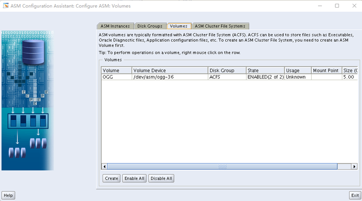Screen dimensions: 362x201
Task: Click the scroll left arrow of volumes table
Action: (105, 166)
